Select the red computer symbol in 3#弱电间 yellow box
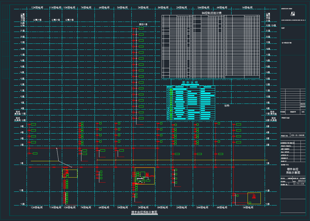Screen dimensions: 310x221 [147, 174]
